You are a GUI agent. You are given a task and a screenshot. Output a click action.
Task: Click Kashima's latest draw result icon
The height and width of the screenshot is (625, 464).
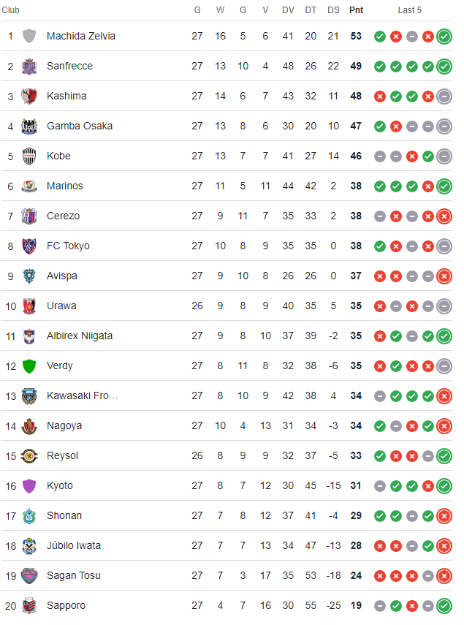click(444, 96)
